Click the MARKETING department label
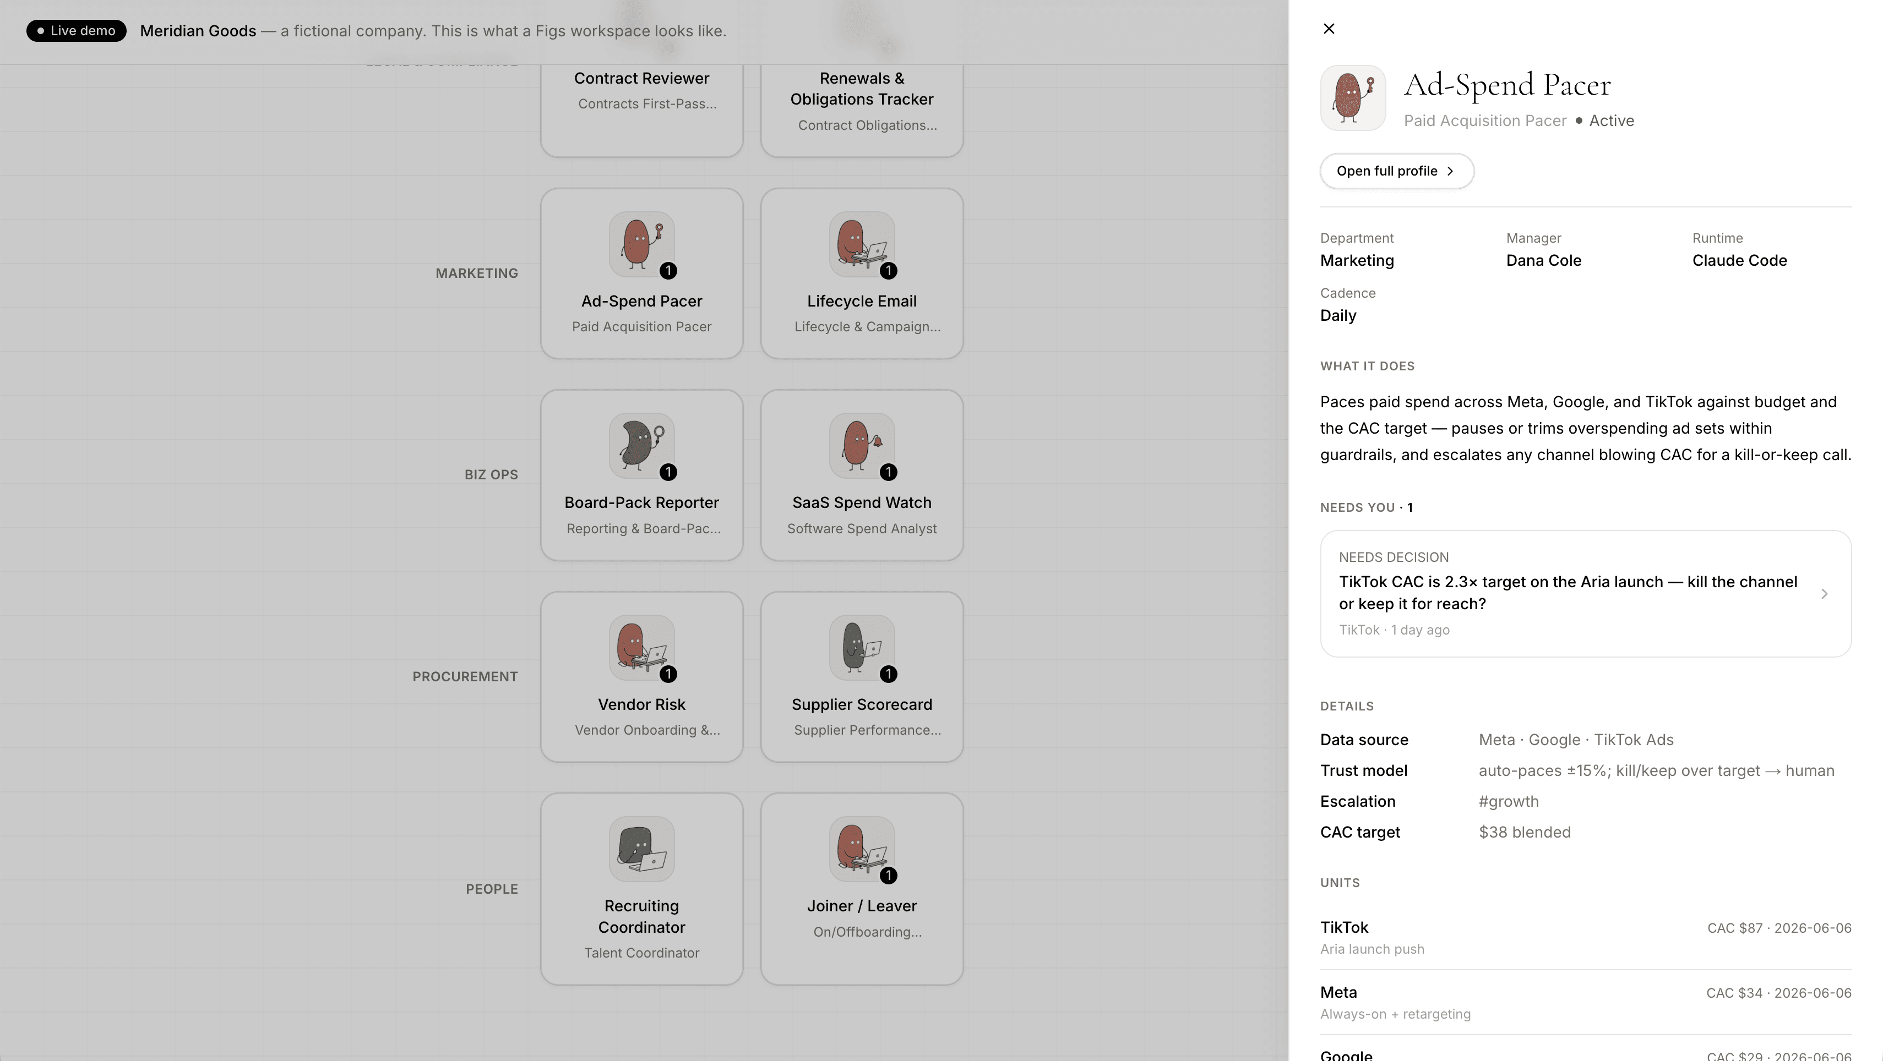 [477, 274]
